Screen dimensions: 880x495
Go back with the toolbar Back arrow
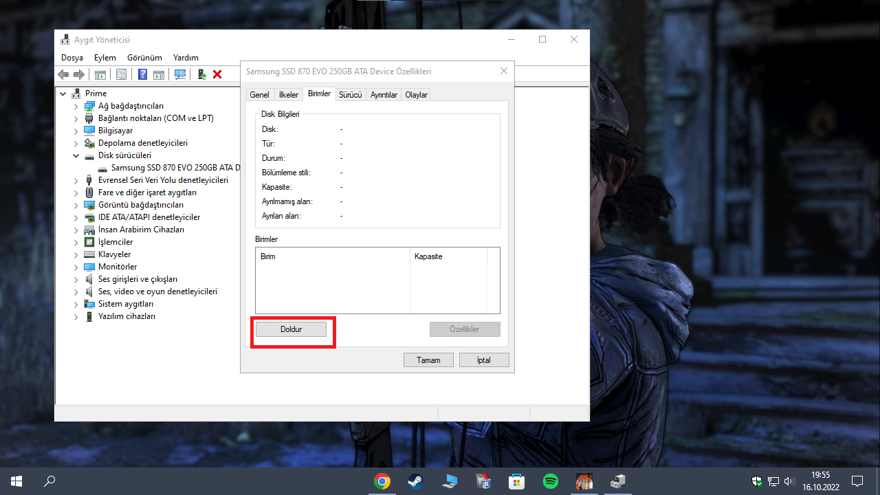click(x=63, y=74)
